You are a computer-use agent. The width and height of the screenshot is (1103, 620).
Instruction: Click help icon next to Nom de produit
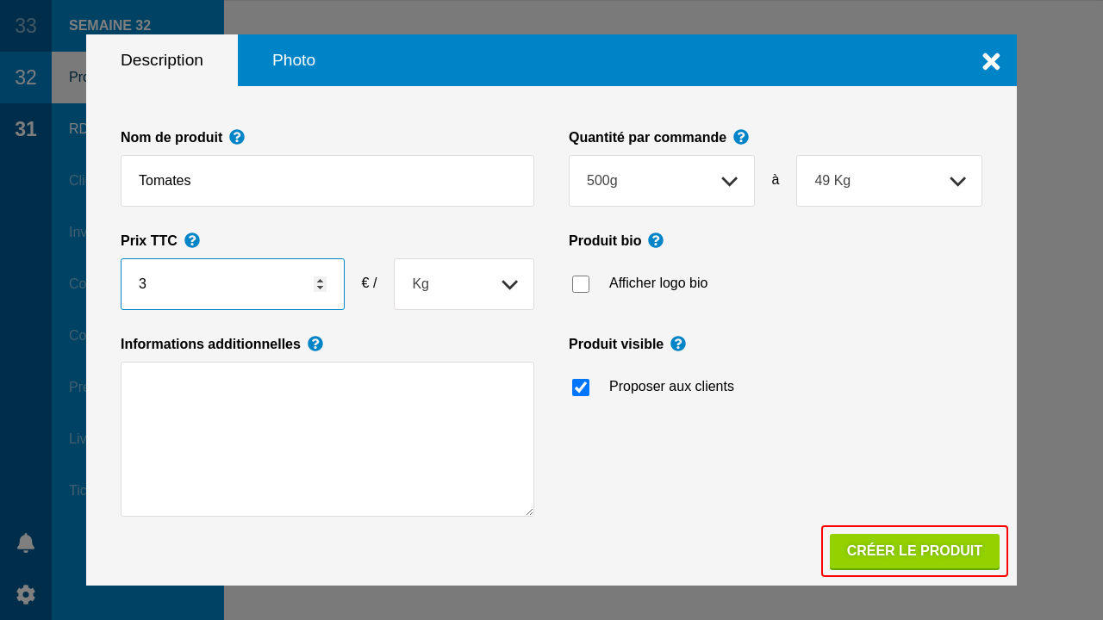pos(237,137)
